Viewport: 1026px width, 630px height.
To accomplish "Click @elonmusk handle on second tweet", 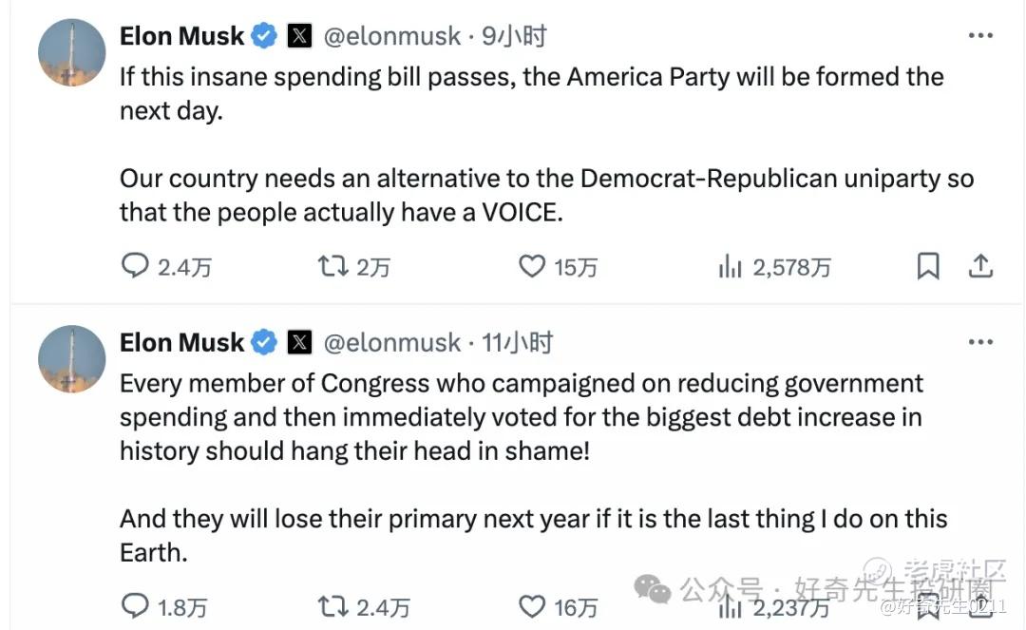I will coord(392,343).
